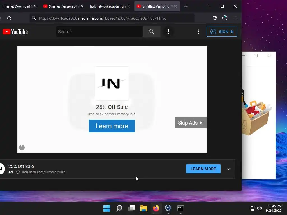Open the network icon in system tray
The height and width of the screenshot is (215, 287).
click(x=253, y=208)
